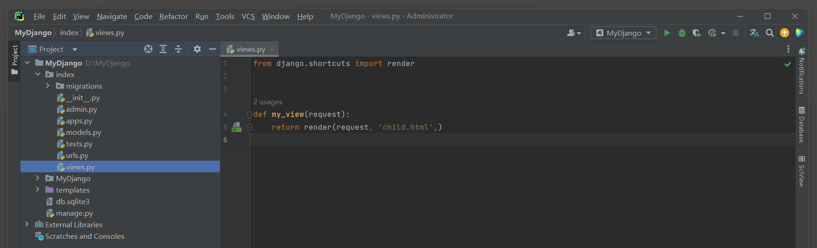Expand the templates folder
This screenshot has width=817, height=248.
[x=38, y=190]
